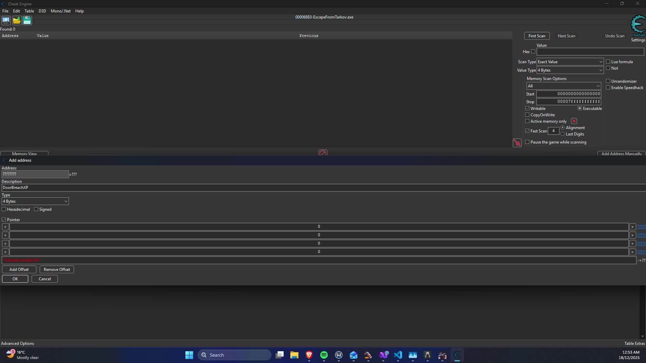
Task: Open the Type dropdown in Add address
Action: [35, 201]
